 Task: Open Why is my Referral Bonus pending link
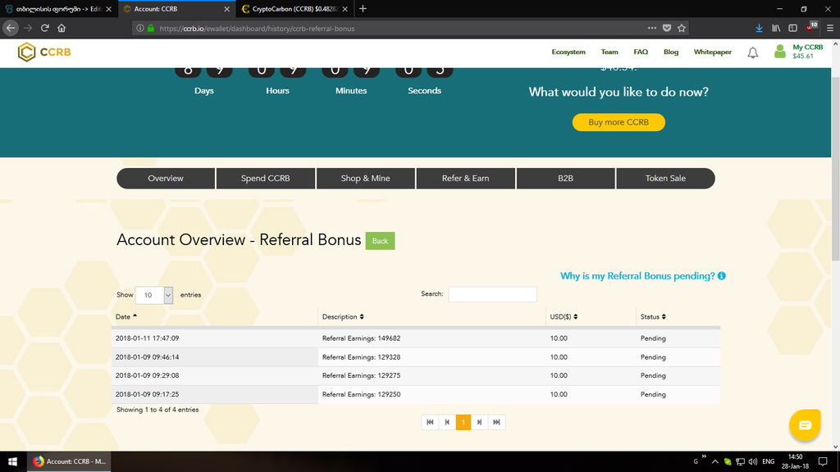[637, 276]
